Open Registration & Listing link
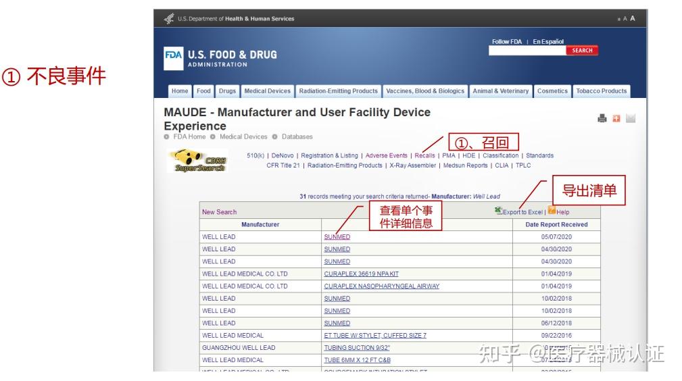682x381 pixels. coord(329,155)
